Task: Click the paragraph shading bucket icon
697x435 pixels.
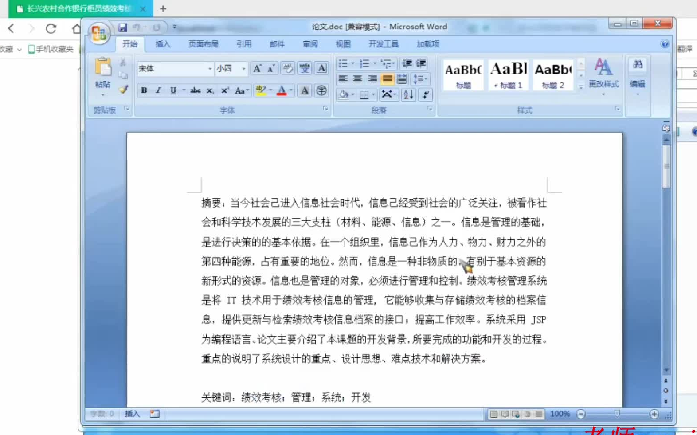Action: pos(344,94)
